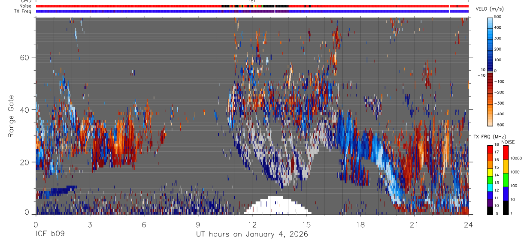Image resolution: width=527 pixels, height=243 pixels.
Task: Click the 500 tick on velocity scale
Action: pyautogui.click(x=498, y=17)
